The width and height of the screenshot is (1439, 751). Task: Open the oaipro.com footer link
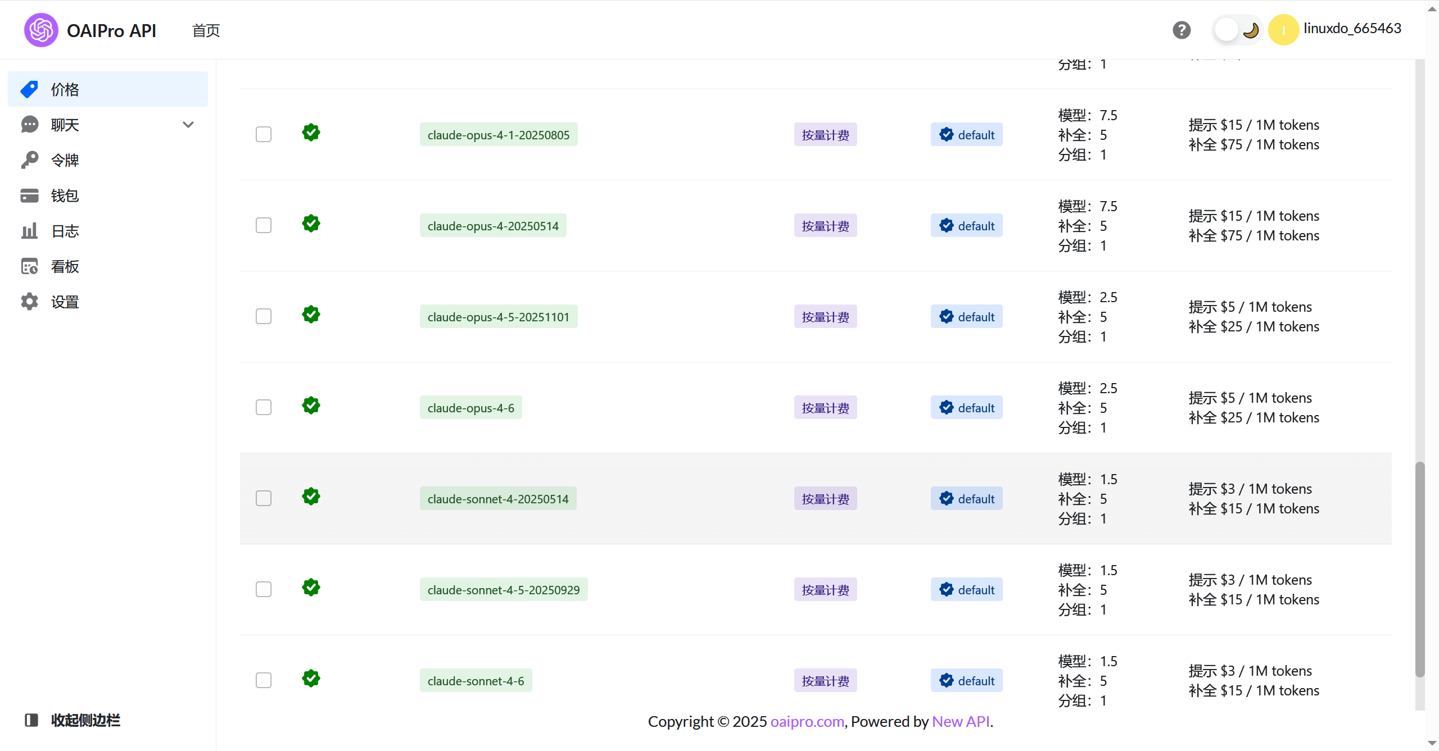pos(807,721)
